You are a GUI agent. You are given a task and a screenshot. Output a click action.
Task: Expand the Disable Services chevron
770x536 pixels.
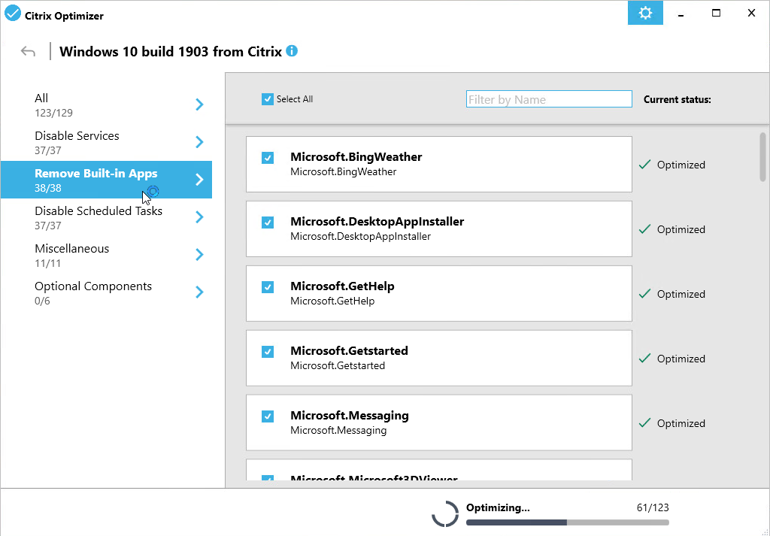199,142
